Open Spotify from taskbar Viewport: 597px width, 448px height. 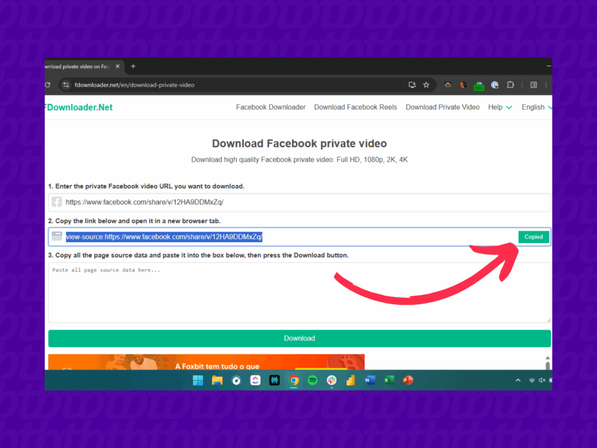(313, 380)
